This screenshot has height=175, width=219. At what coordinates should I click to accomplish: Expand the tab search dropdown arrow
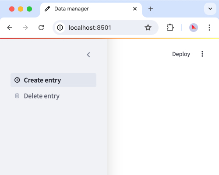point(210,9)
